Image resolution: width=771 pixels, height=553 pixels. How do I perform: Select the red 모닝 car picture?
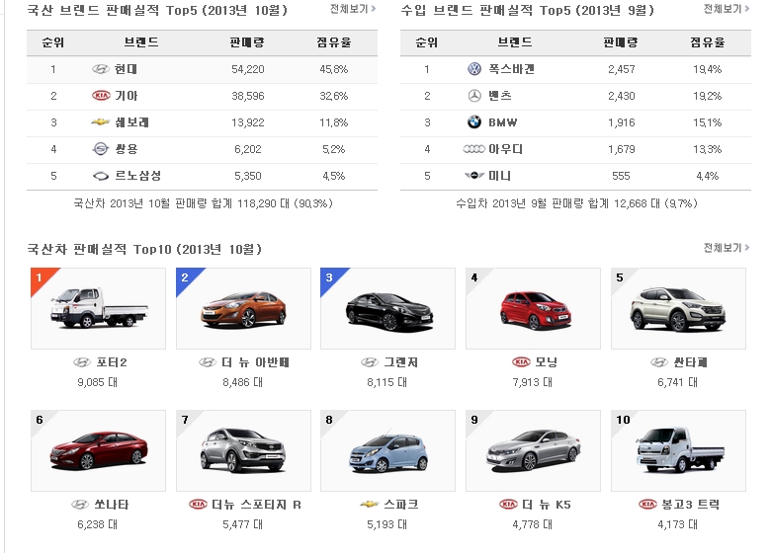click(533, 308)
